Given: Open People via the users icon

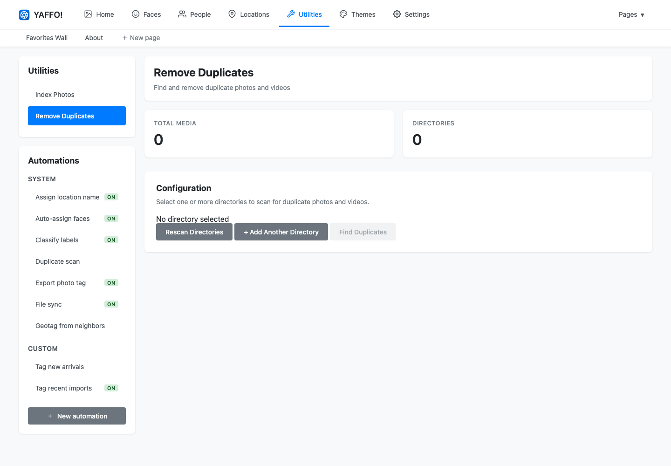Looking at the screenshot, I should pyautogui.click(x=182, y=14).
